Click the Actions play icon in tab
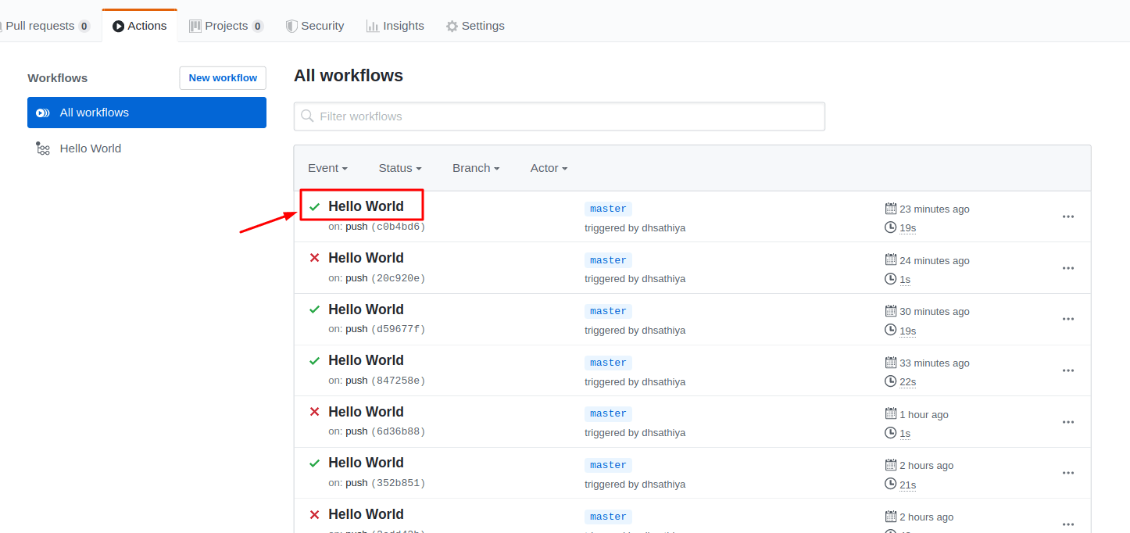Viewport: 1130px width, 533px height. [x=118, y=26]
